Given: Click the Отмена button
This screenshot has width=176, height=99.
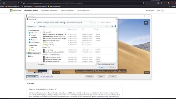Looking at the screenshot, I should click(112, 67).
